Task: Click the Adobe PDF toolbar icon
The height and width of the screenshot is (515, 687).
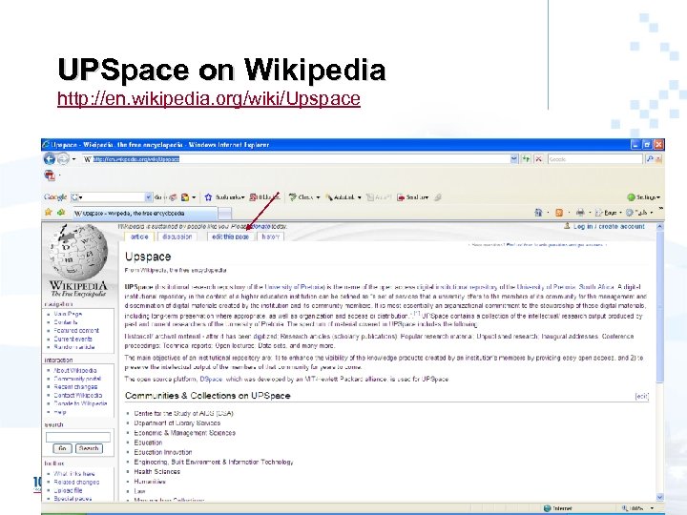Action: click(x=50, y=175)
